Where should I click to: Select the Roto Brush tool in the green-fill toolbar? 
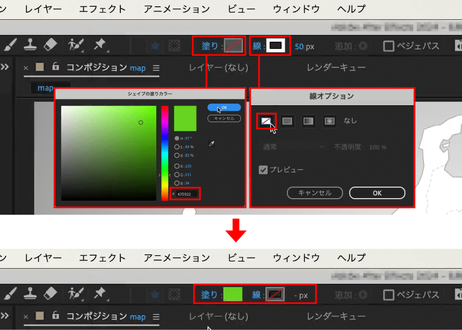tap(75, 294)
